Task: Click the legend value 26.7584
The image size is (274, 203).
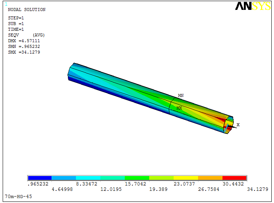Action: coord(209,189)
